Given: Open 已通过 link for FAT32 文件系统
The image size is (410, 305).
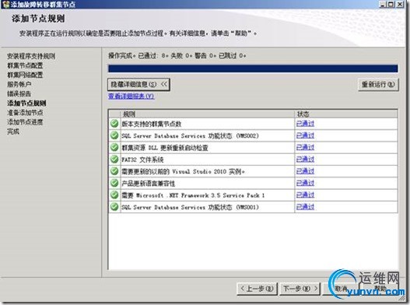Looking at the screenshot, I should [305, 160].
